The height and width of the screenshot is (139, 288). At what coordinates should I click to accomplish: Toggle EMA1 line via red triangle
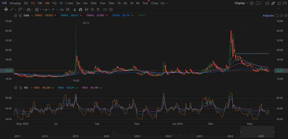click(x=55, y=15)
